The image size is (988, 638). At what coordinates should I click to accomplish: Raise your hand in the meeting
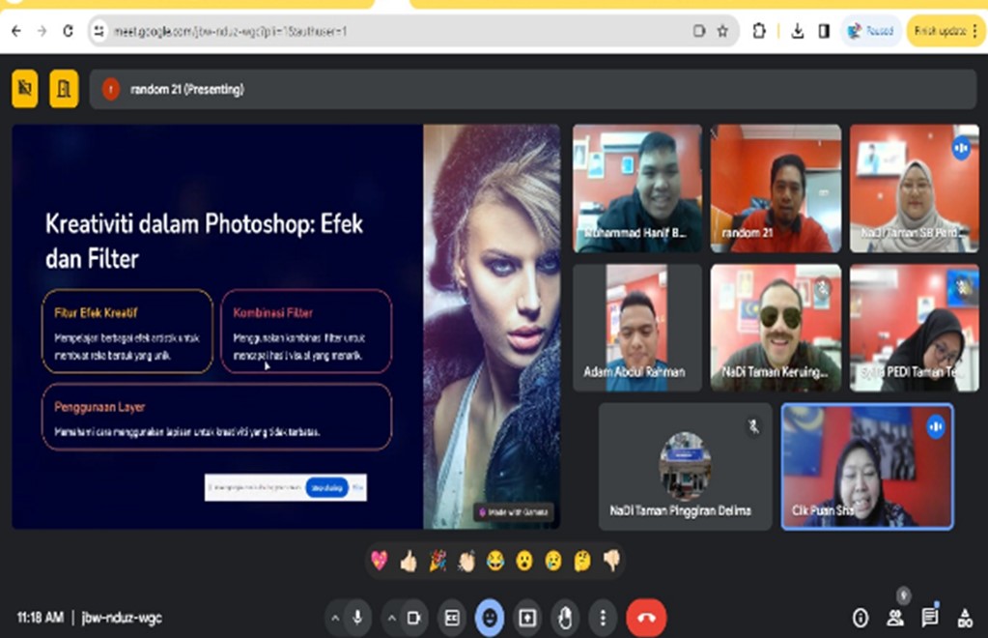coord(565,618)
